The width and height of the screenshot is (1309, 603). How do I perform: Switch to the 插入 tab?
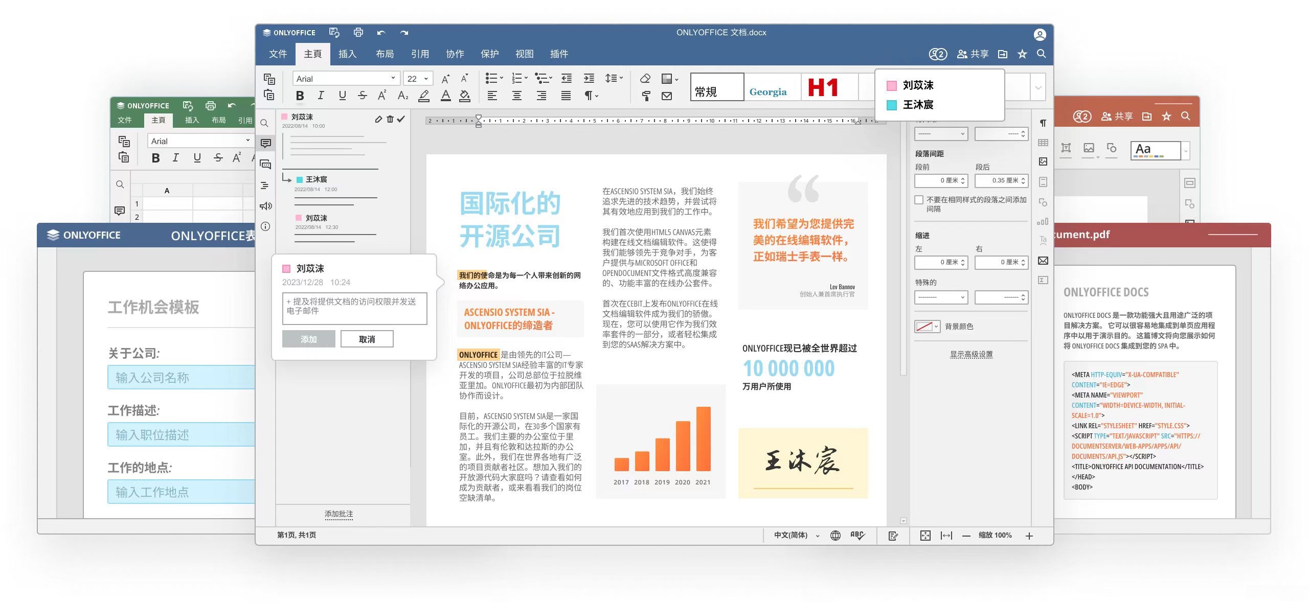click(347, 54)
